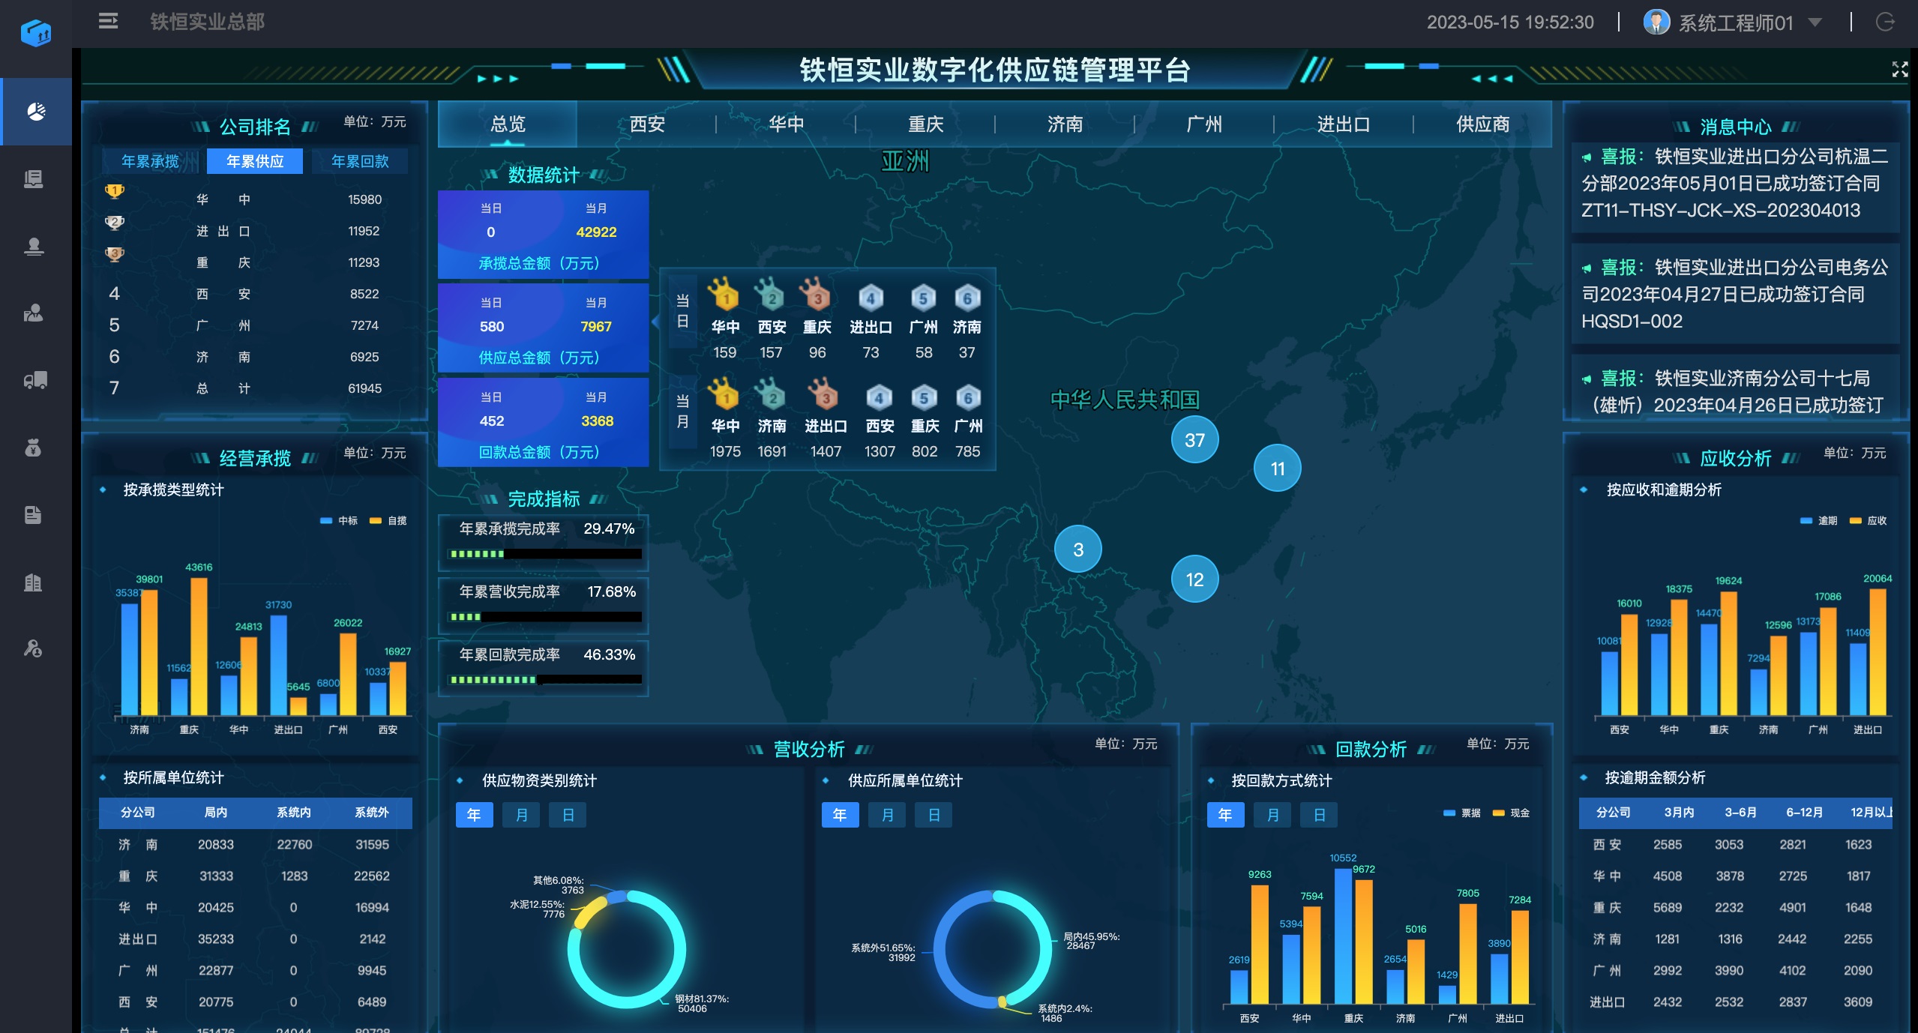Image resolution: width=1918 pixels, height=1033 pixels.
Task: Open the delivery truck sidebar icon
Action: coord(35,380)
